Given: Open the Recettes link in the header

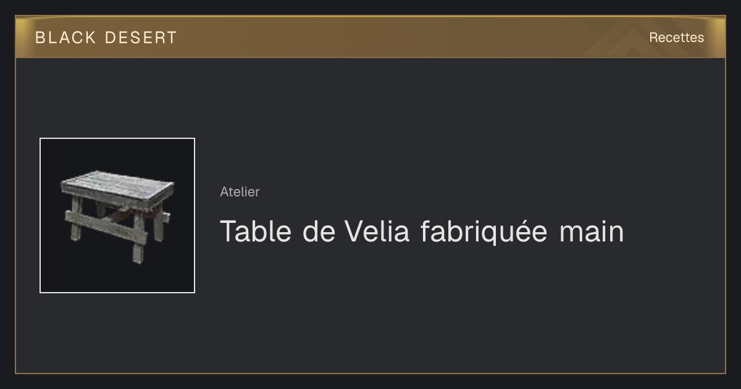Looking at the screenshot, I should 676,38.
